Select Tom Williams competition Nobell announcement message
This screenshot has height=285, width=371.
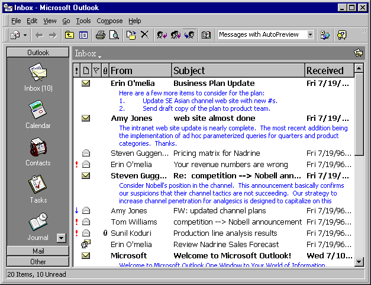pos(214,222)
